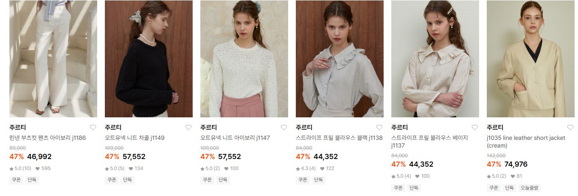Open the charcoal knit sweater photo
Image resolution: width=578 pixels, height=196 pixels.
pos(149,59)
